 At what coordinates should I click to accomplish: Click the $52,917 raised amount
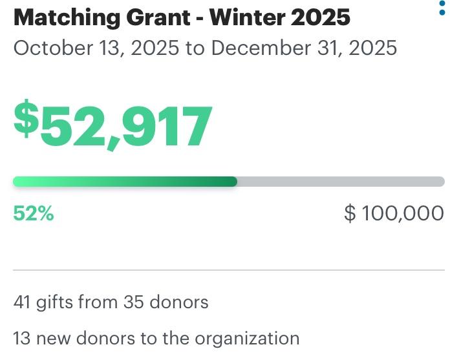tap(114, 126)
